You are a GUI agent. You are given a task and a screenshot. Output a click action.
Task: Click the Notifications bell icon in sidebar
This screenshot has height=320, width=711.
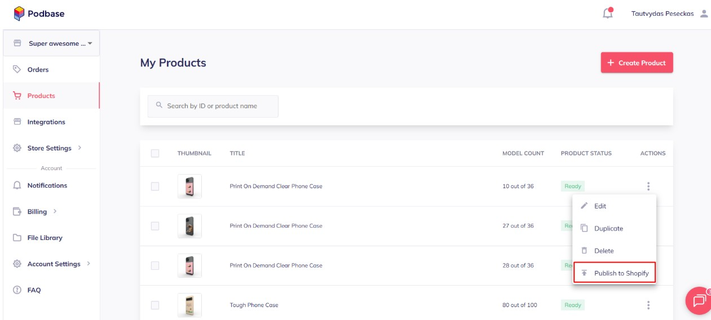17,185
